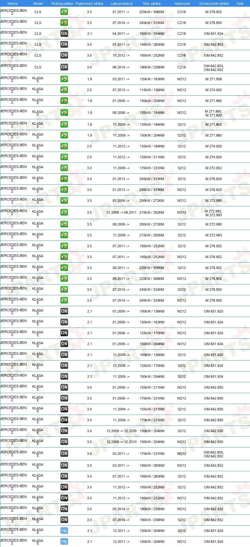Click the cell M 272.982, M 272.983
Screen dimensions: 250x547
pyautogui.click(x=214, y=213)
